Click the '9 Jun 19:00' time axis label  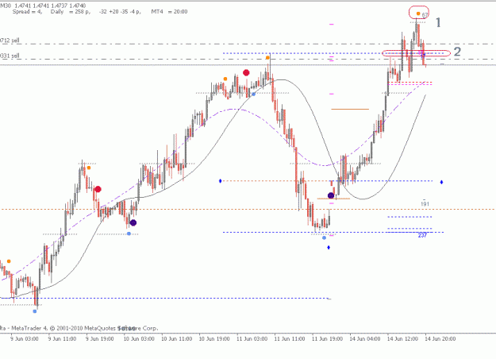[100, 338]
